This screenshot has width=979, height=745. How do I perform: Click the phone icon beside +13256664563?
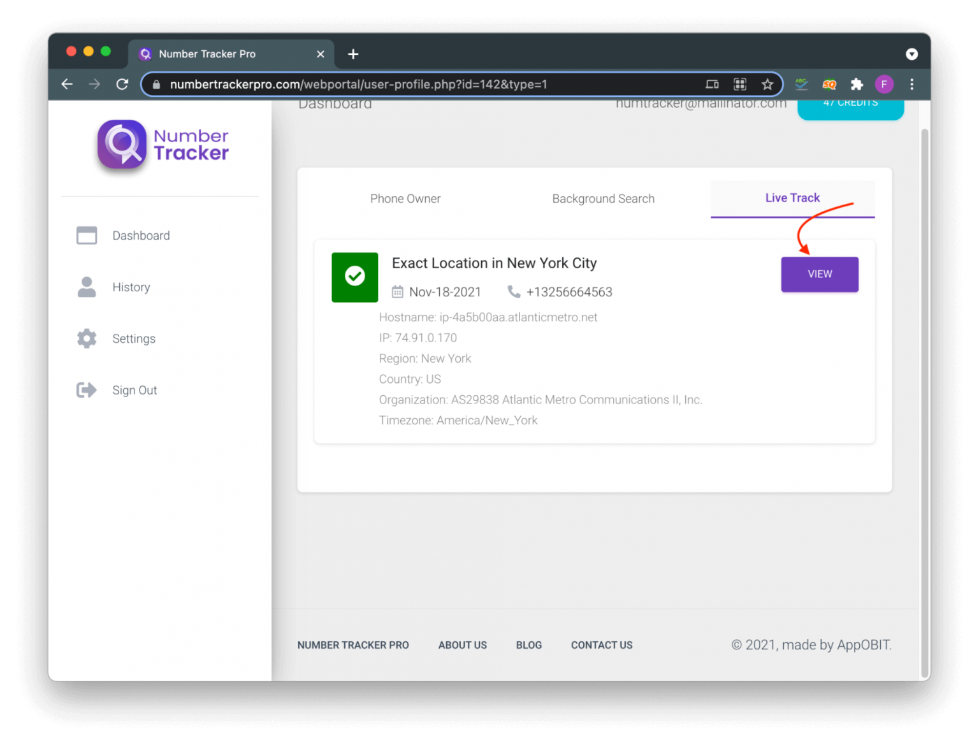click(514, 291)
